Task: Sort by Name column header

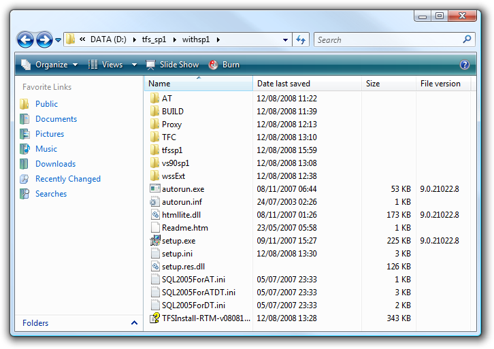Action: click(x=199, y=84)
